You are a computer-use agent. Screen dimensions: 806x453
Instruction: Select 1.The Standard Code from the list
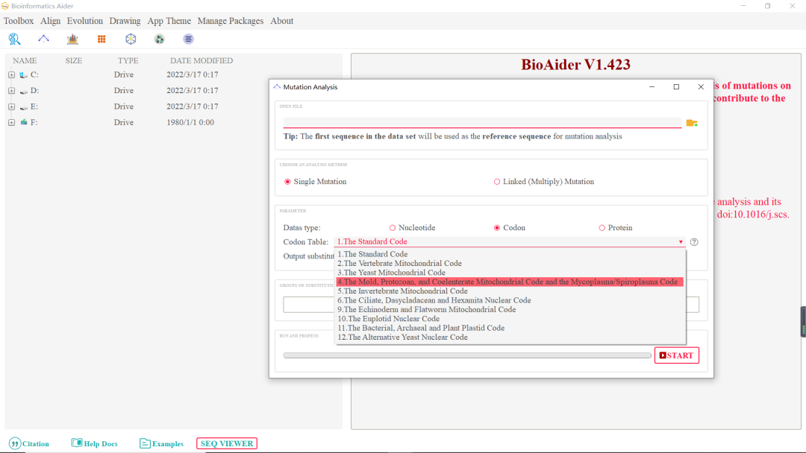(510, 254)
